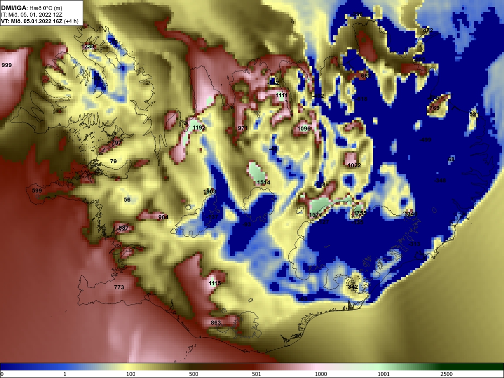Click the -296 value label
This screenshot has height=378, width=504.
tap(356, 15)
